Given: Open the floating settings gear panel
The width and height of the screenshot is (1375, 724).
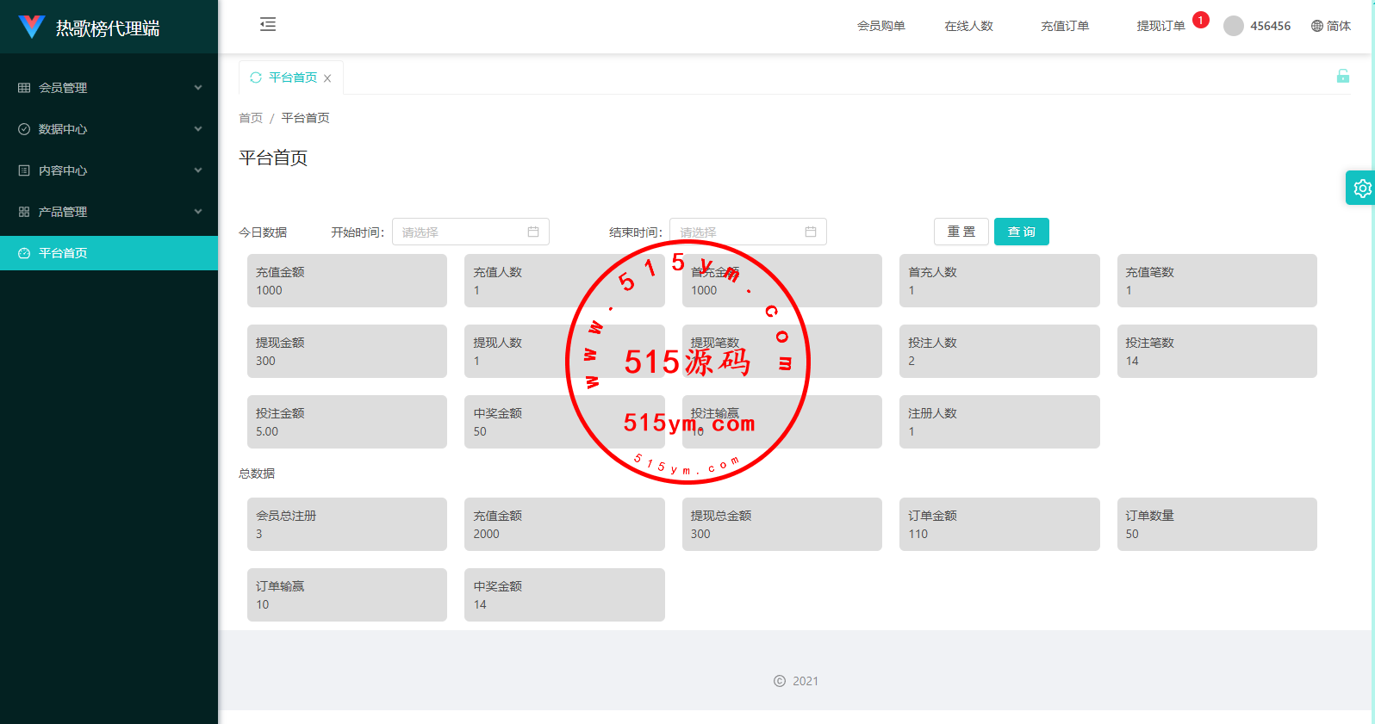Looking at the screenshot, I should pyautogui.click(x=1361, y=188).
